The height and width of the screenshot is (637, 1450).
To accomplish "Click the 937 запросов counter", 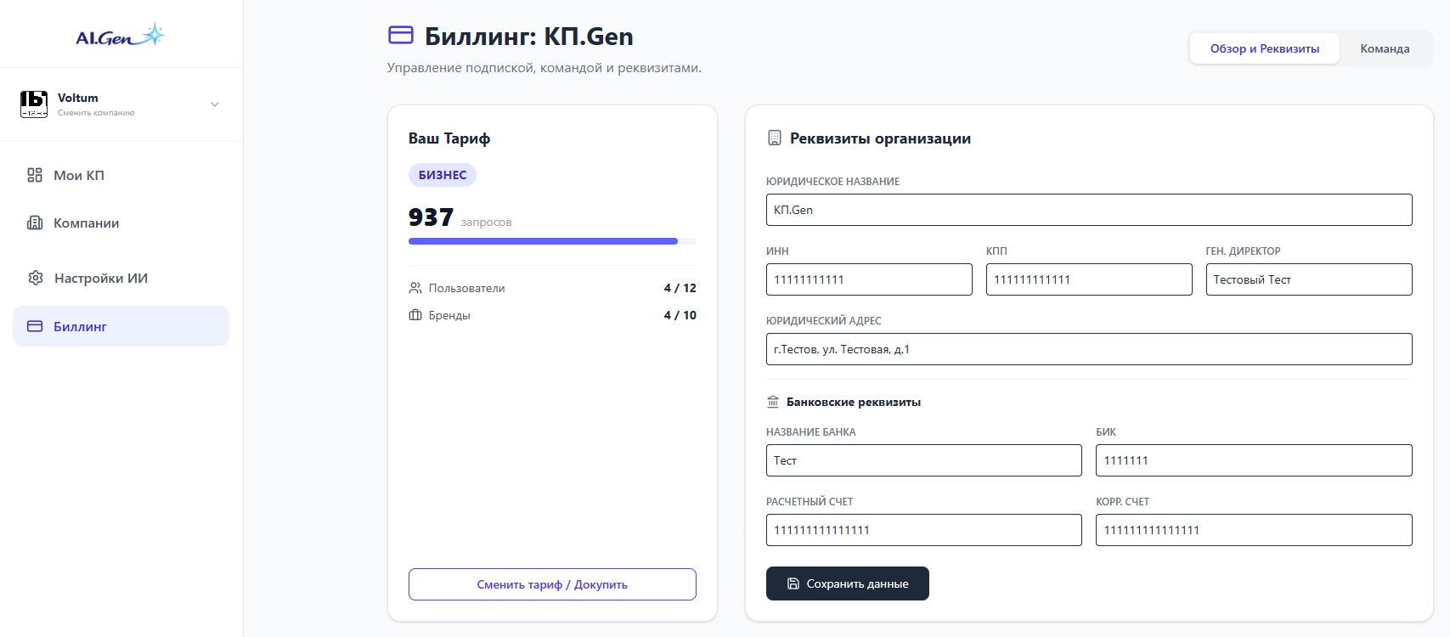I will 460,217.
